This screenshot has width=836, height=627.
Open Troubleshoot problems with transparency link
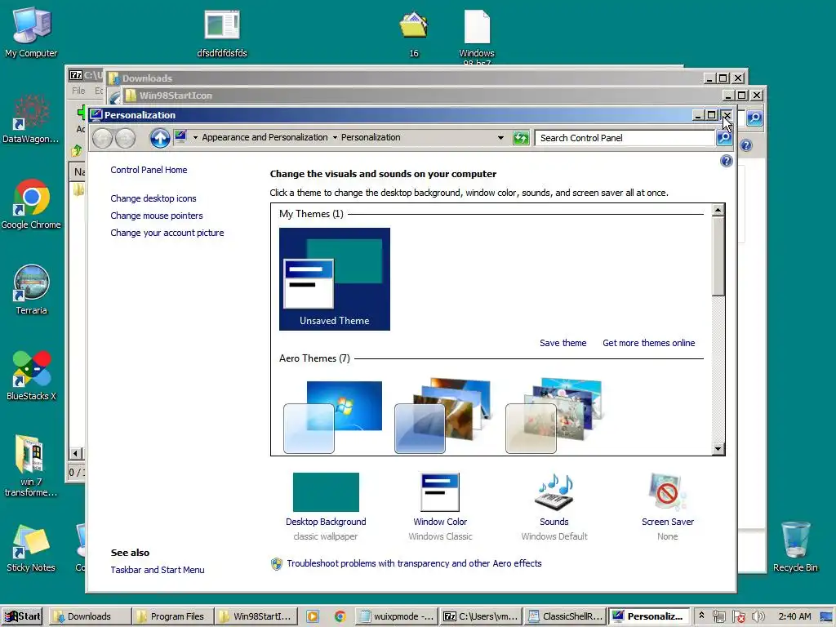tap(414, 563)
